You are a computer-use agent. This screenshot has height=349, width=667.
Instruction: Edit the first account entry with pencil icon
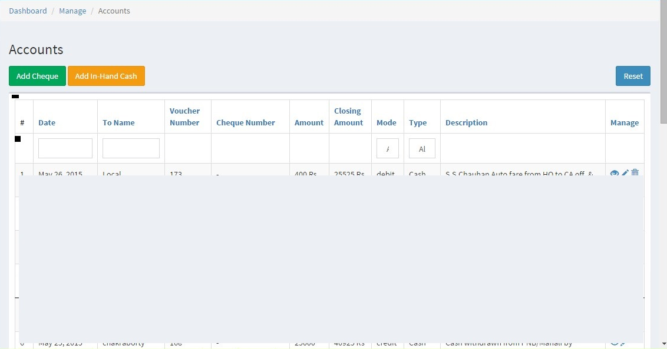pyautogui.click(x=625, y=172)
